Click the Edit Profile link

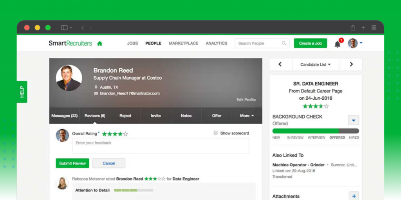tap(246, 100)
